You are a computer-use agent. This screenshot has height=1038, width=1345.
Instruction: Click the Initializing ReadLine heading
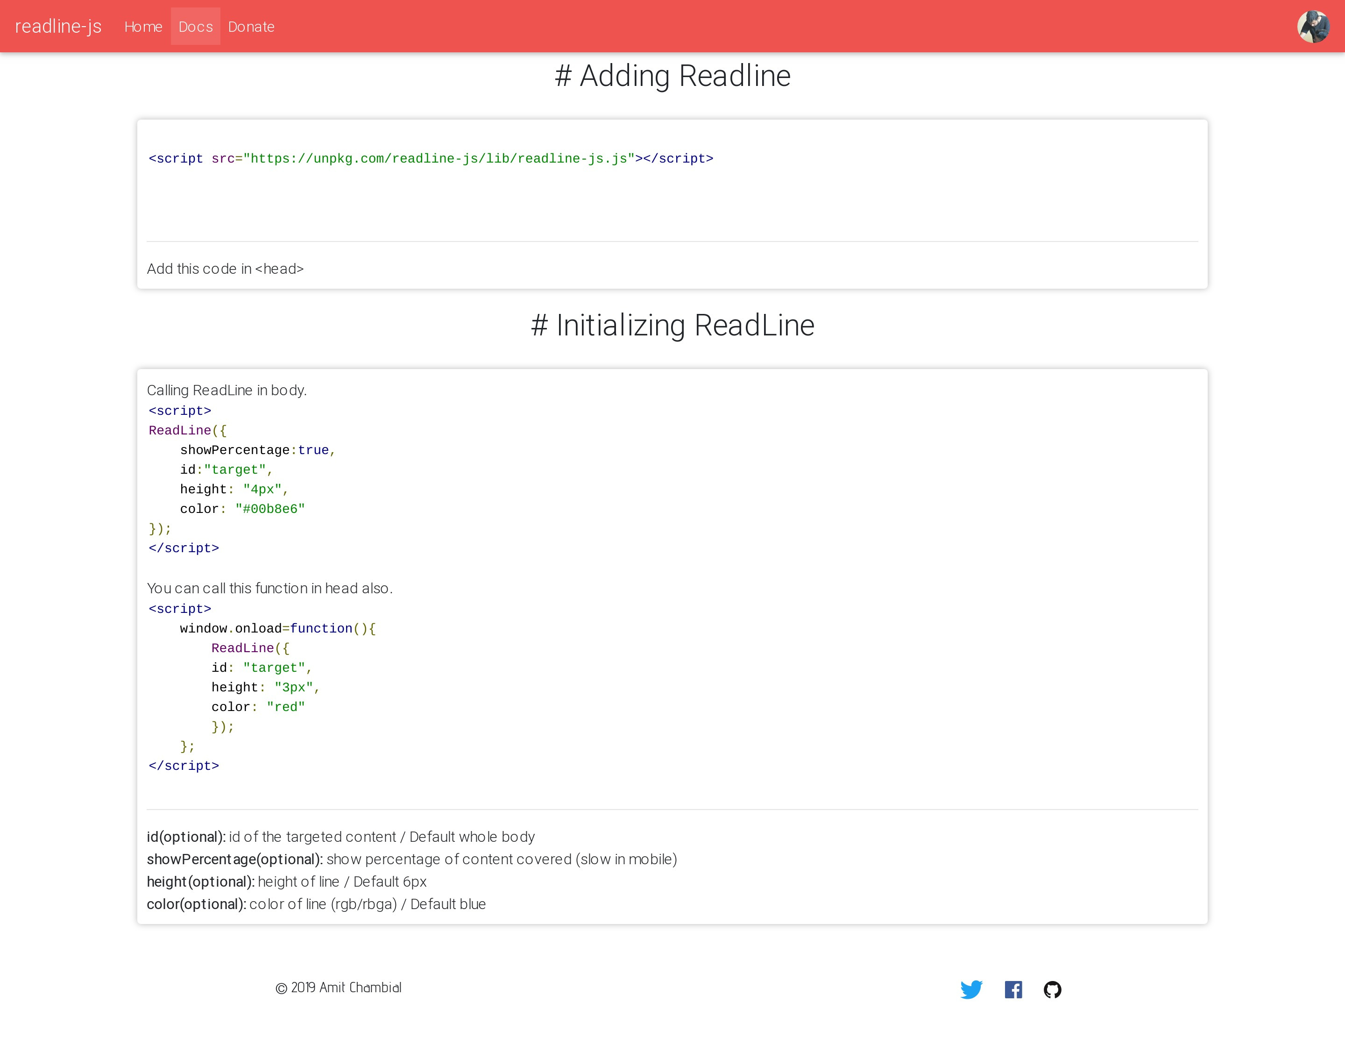(x=672, y=325)
